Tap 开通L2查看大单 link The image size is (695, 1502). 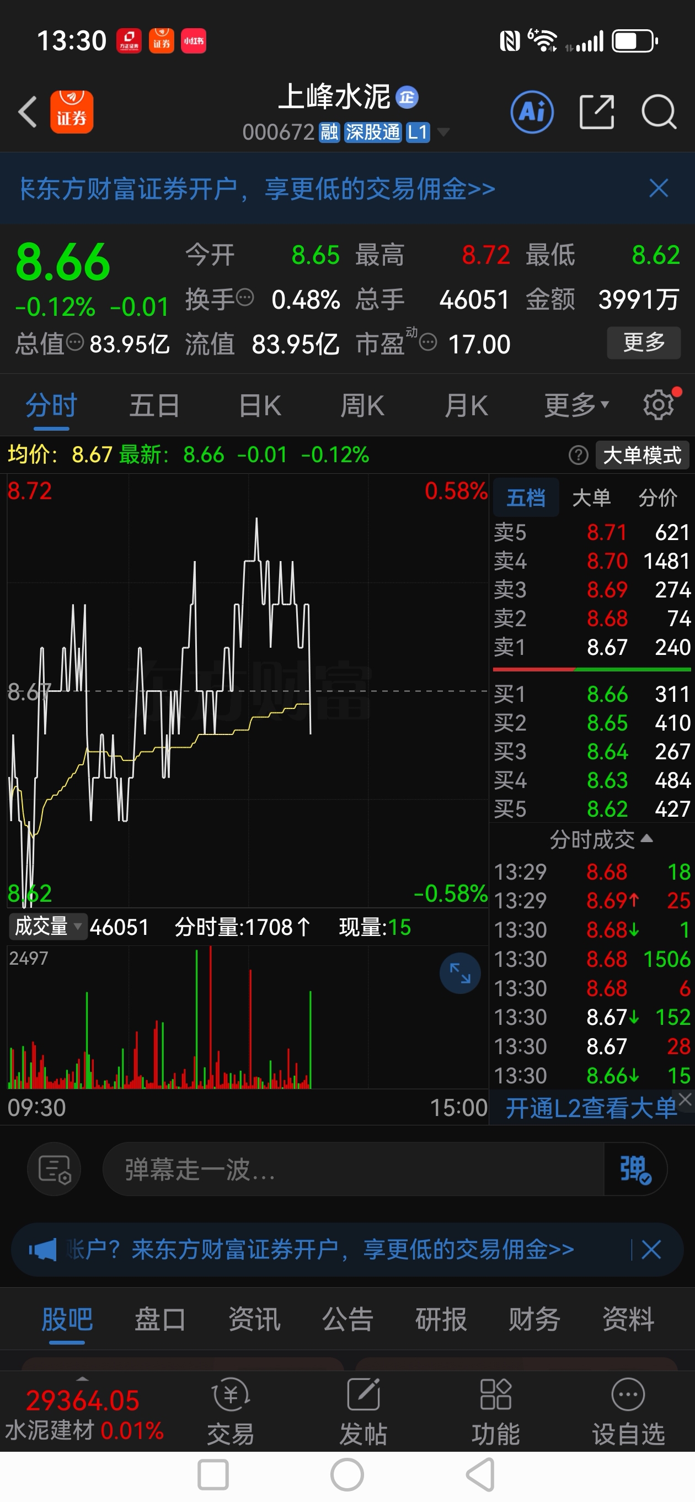point(590,1107)
